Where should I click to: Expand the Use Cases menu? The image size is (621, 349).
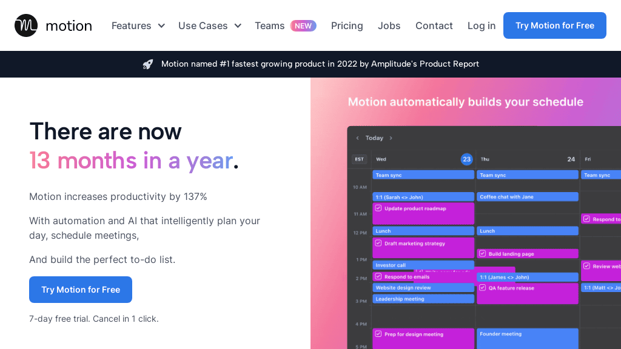coord(209,25)
